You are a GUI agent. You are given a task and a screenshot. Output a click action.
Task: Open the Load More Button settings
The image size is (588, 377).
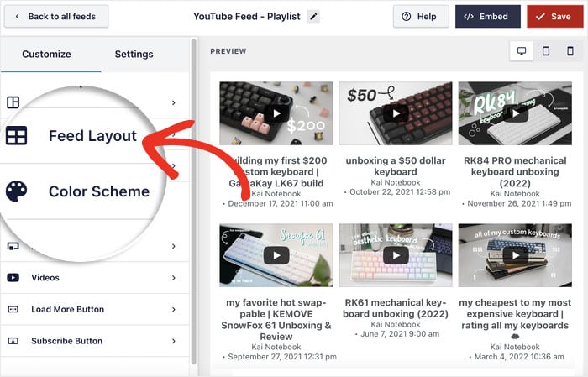[94, 309]
